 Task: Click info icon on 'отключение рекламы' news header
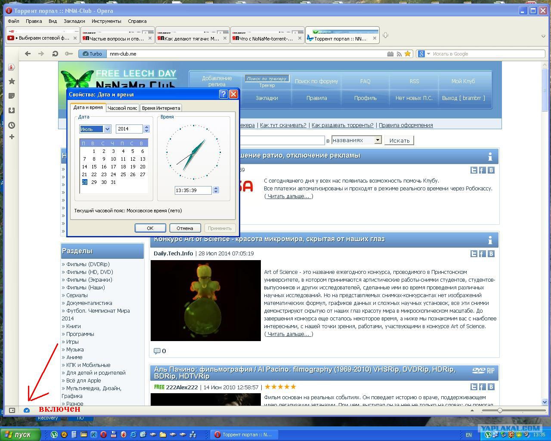click(490, 157)
